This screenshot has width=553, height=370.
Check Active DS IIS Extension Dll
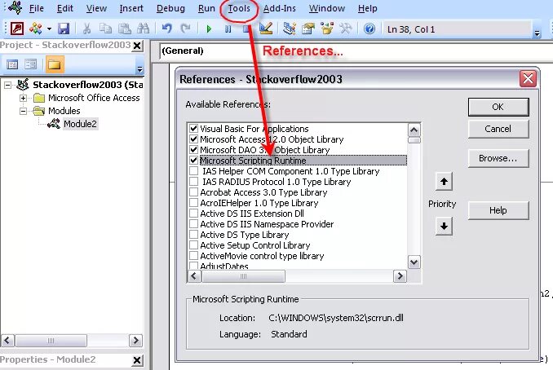coord(193,214)
